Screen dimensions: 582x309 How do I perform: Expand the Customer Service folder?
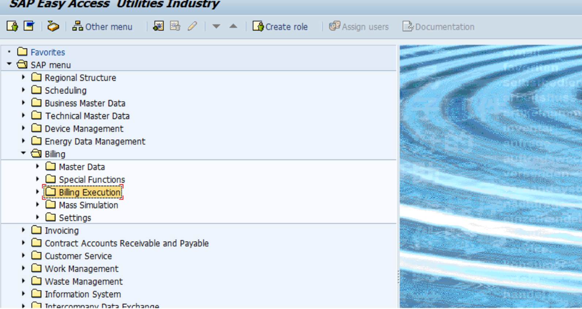point(23,255)
